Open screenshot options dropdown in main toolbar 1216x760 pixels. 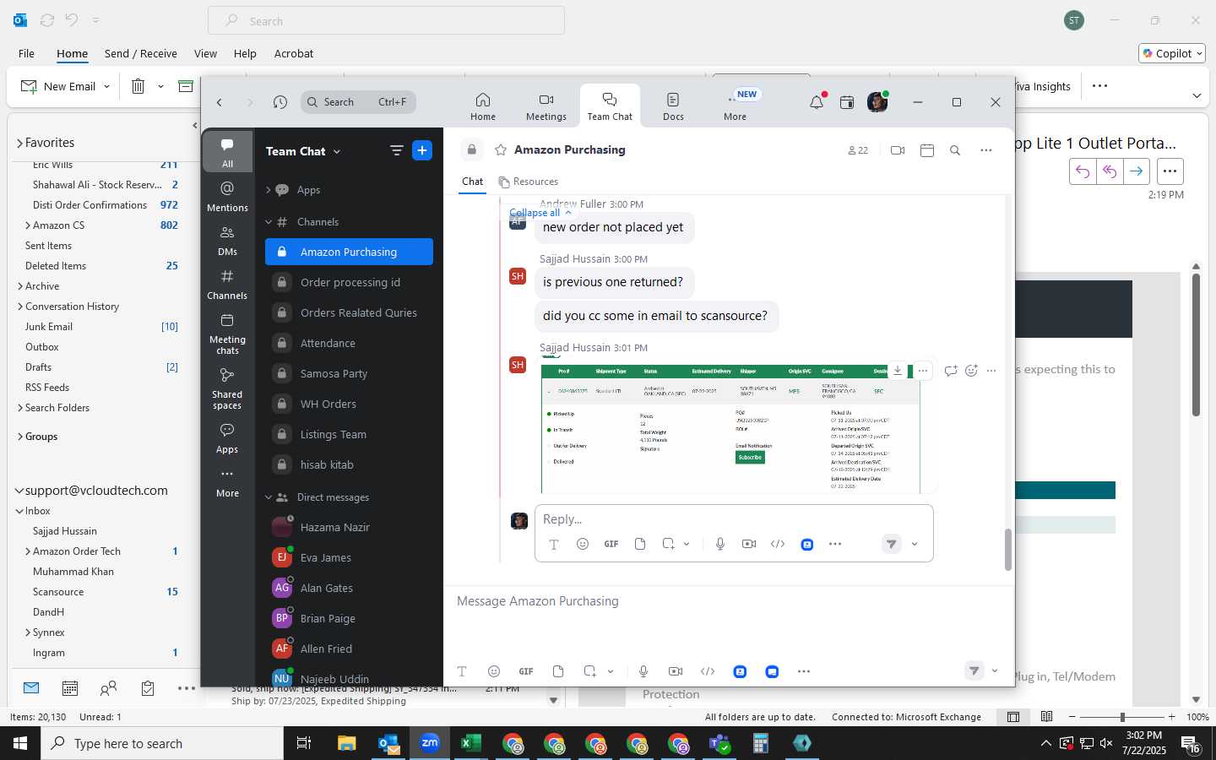[x=611, y=671]
